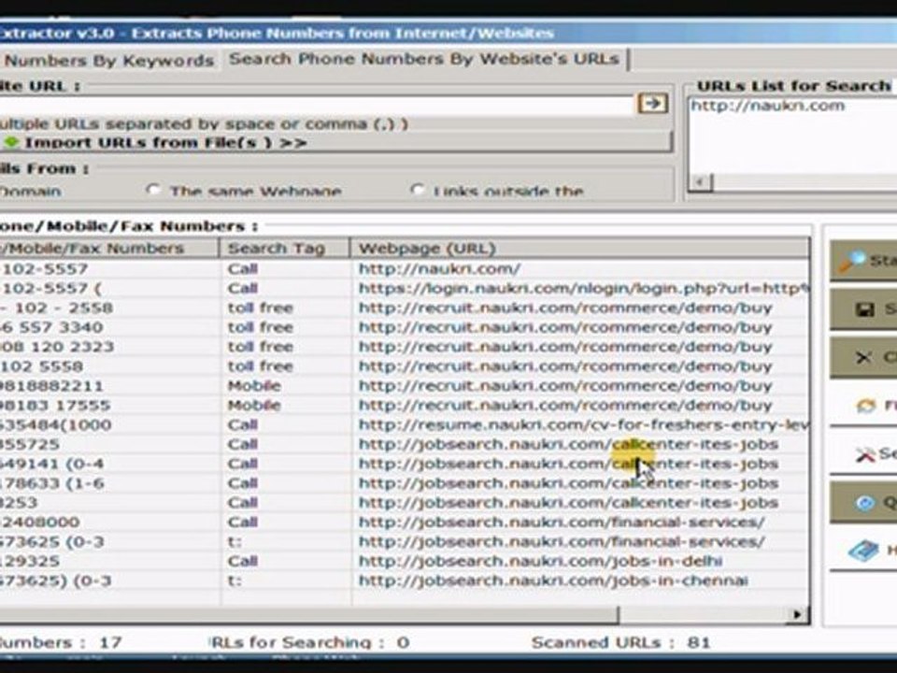Click the floppy disk Save icon

(x=863, y=309)
